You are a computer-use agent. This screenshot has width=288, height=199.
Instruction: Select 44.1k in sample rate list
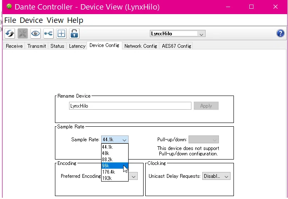click(115, 147)
